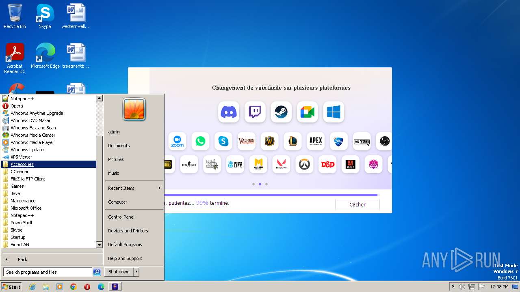Screen dimensions: 520x292
Task: Click the Start menu search magnifier button
Action: pyautogui.click(x=97, y=272)
